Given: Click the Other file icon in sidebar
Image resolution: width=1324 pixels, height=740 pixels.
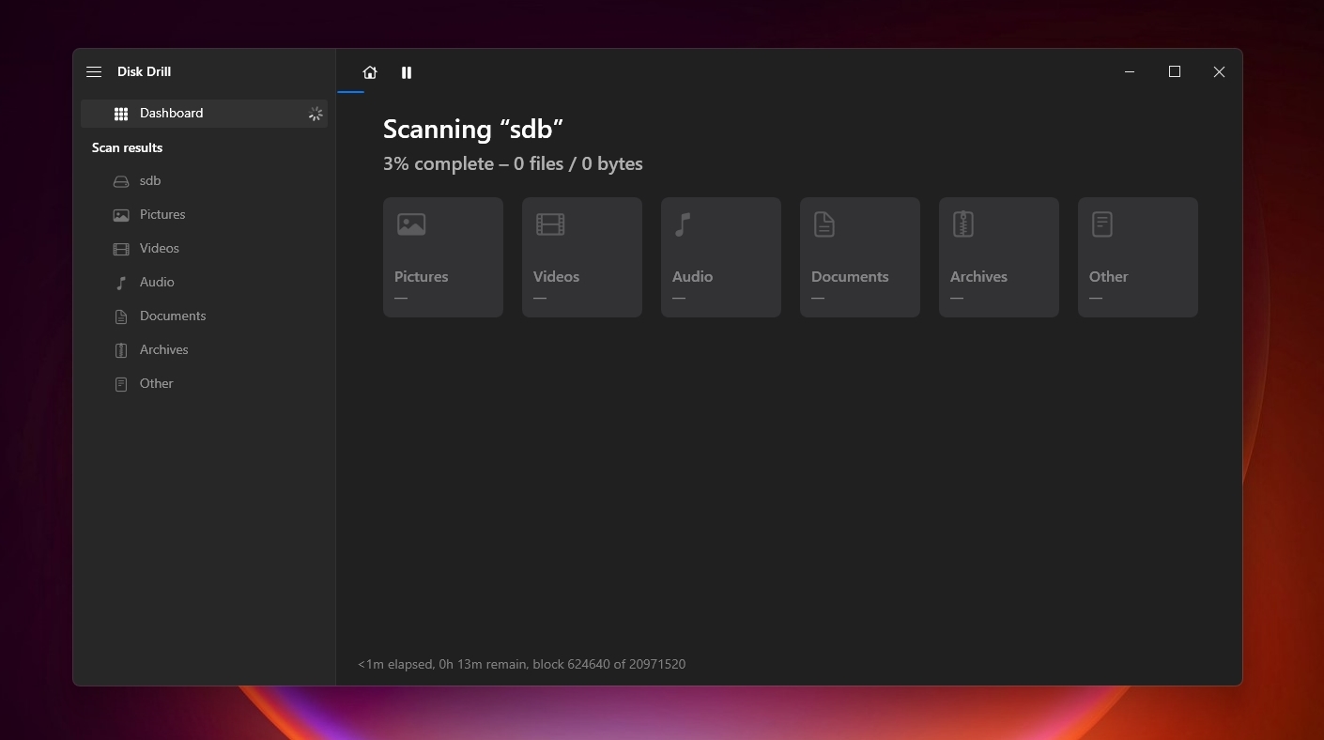Looking at the screenshot, I should (x=121, y=384).
